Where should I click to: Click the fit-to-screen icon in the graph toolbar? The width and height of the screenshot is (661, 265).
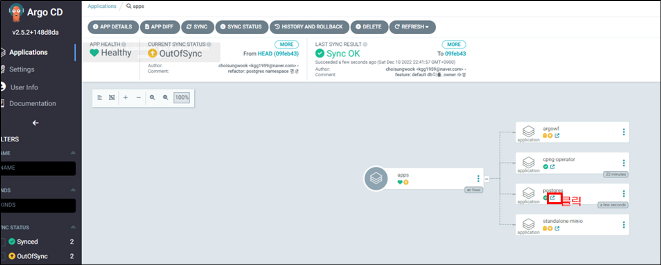[112, 97]
